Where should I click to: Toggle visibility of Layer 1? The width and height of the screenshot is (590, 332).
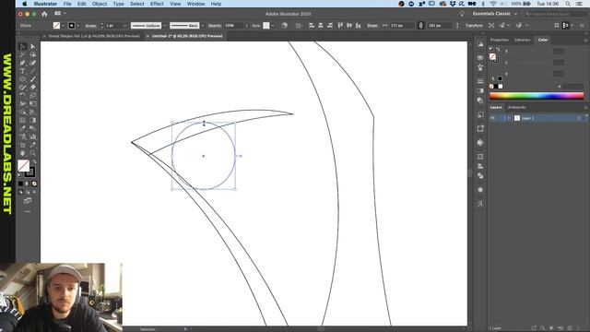coord(492,118)
